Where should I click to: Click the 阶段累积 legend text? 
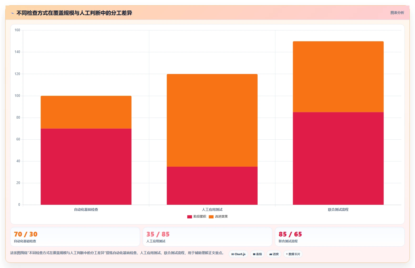click(200, 217)
